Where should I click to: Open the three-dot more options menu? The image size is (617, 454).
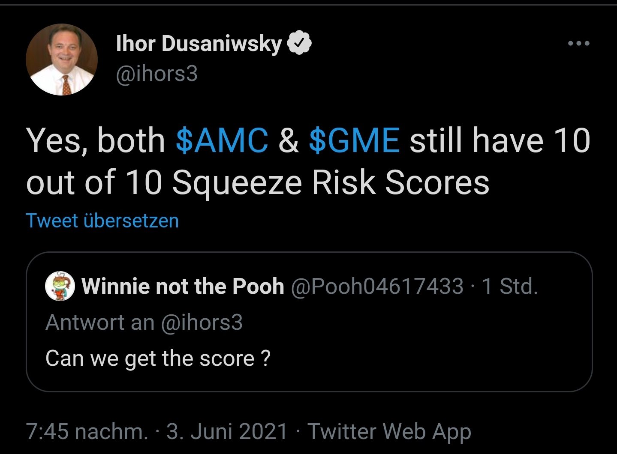coord(578,43)
